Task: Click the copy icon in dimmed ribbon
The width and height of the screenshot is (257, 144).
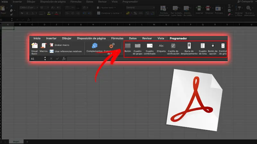Action: click(x=11, y=11)
